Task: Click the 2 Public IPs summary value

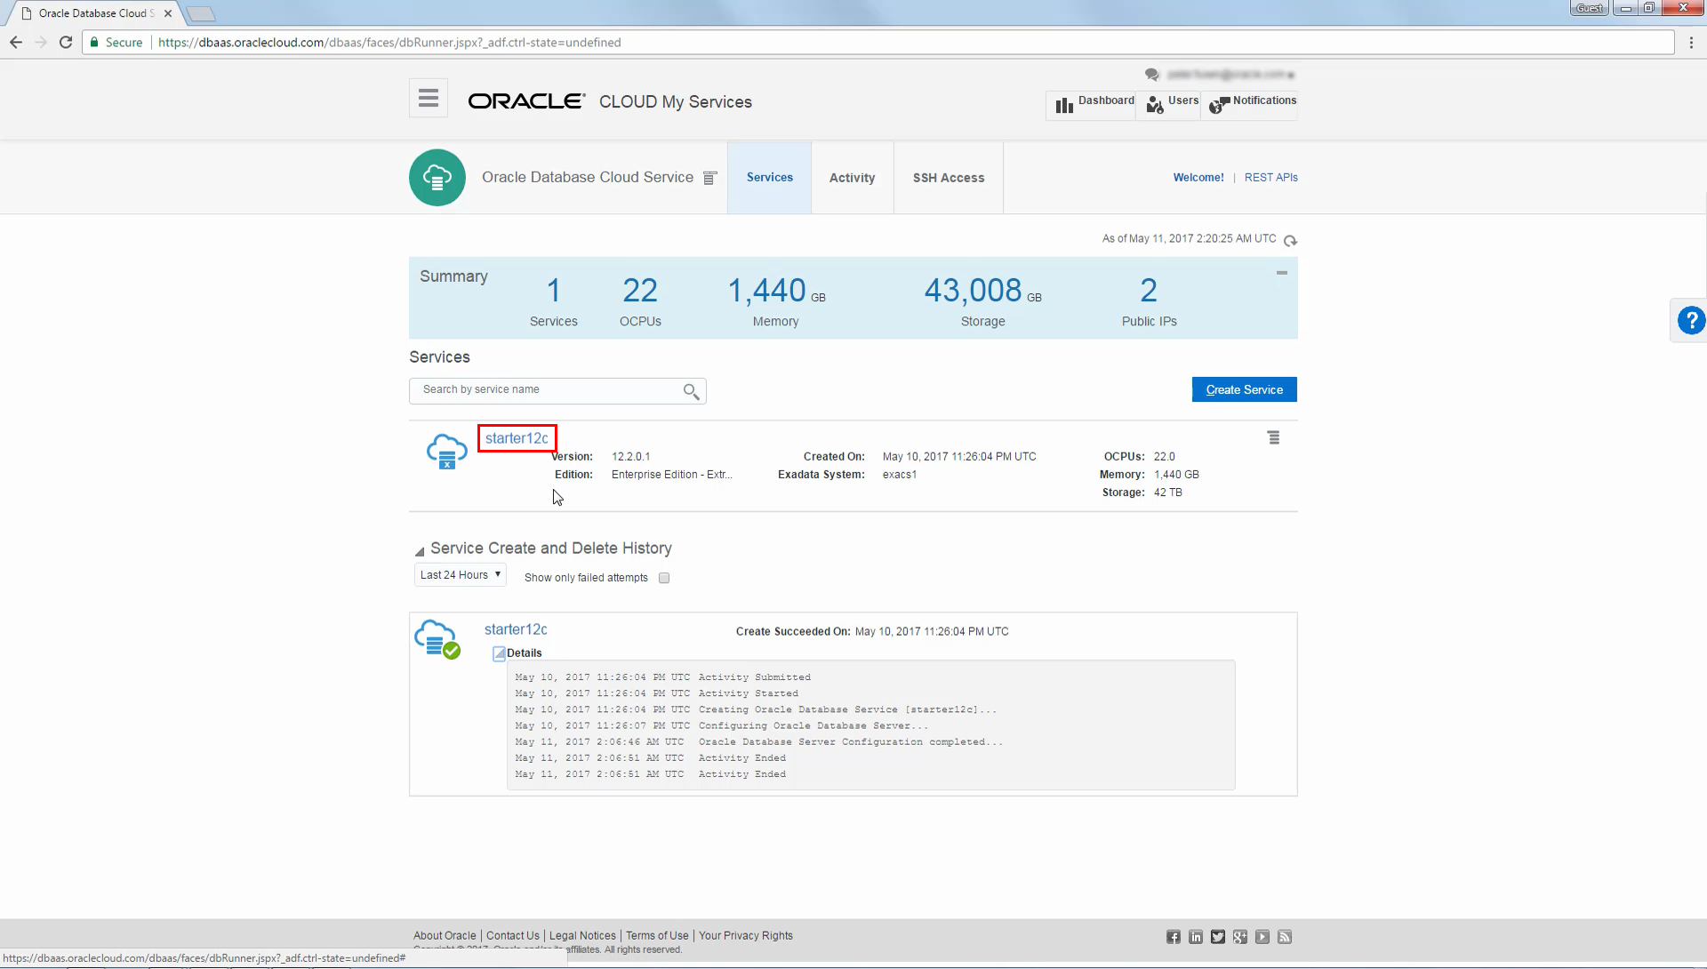Action: click(1149, 291)
